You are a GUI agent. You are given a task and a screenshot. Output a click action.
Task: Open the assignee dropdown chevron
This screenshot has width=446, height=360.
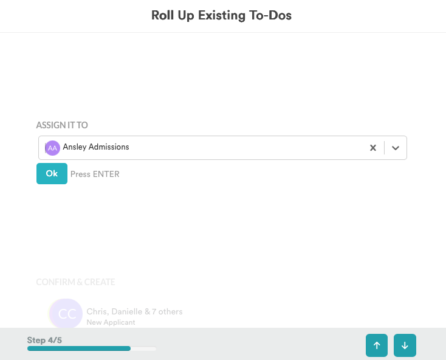396,148
